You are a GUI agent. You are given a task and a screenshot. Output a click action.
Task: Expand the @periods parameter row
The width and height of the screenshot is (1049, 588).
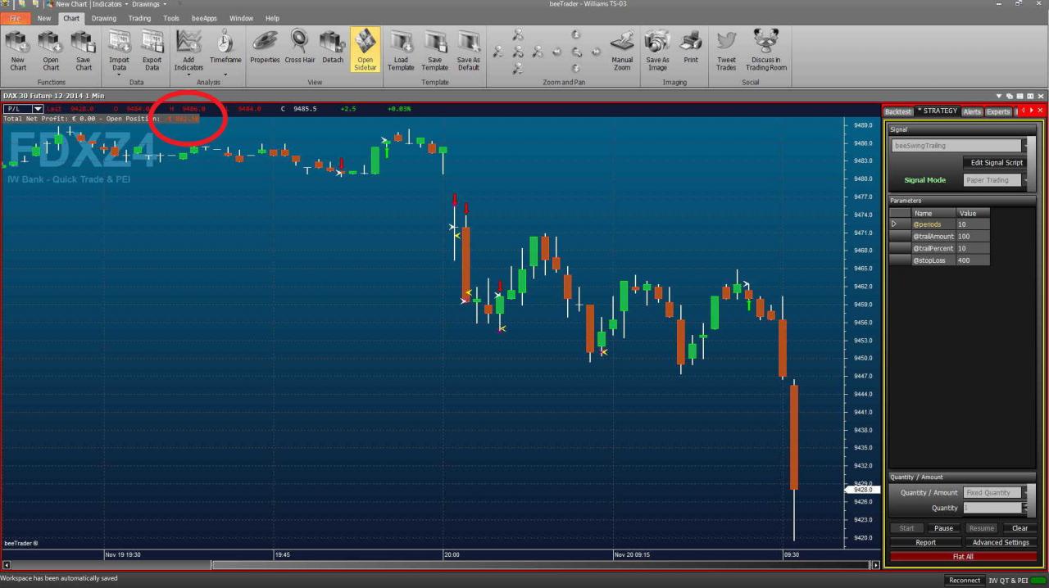click(894, 224)
